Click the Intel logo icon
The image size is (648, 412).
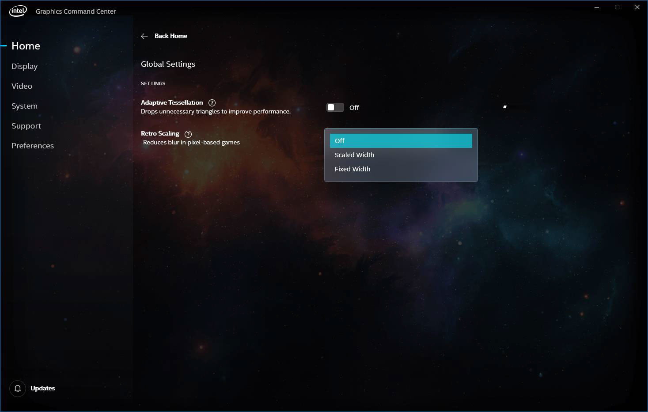(x=18, y=10)
